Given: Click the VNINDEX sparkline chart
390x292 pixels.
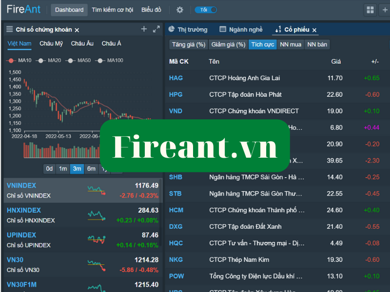Looking at the screenshot, I should [97, 190].
